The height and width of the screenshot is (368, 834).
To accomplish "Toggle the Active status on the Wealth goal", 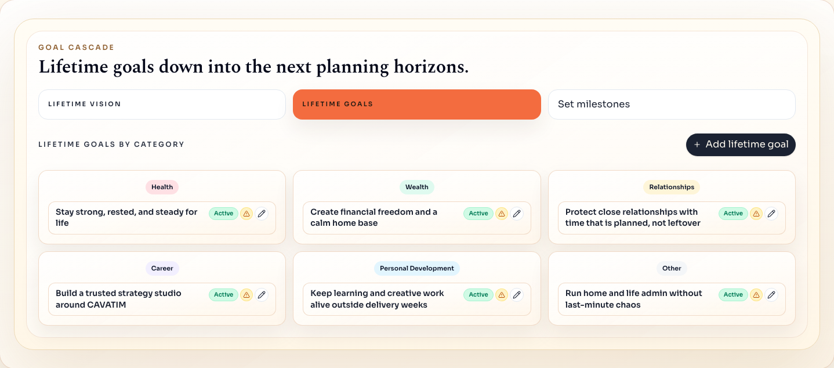I will pyautogui.click(x=478, y=214).
